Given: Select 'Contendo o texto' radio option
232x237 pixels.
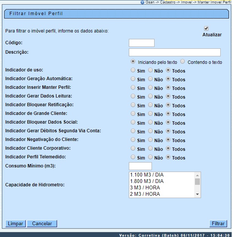Looking at the screenshot, I should [183, 61].
